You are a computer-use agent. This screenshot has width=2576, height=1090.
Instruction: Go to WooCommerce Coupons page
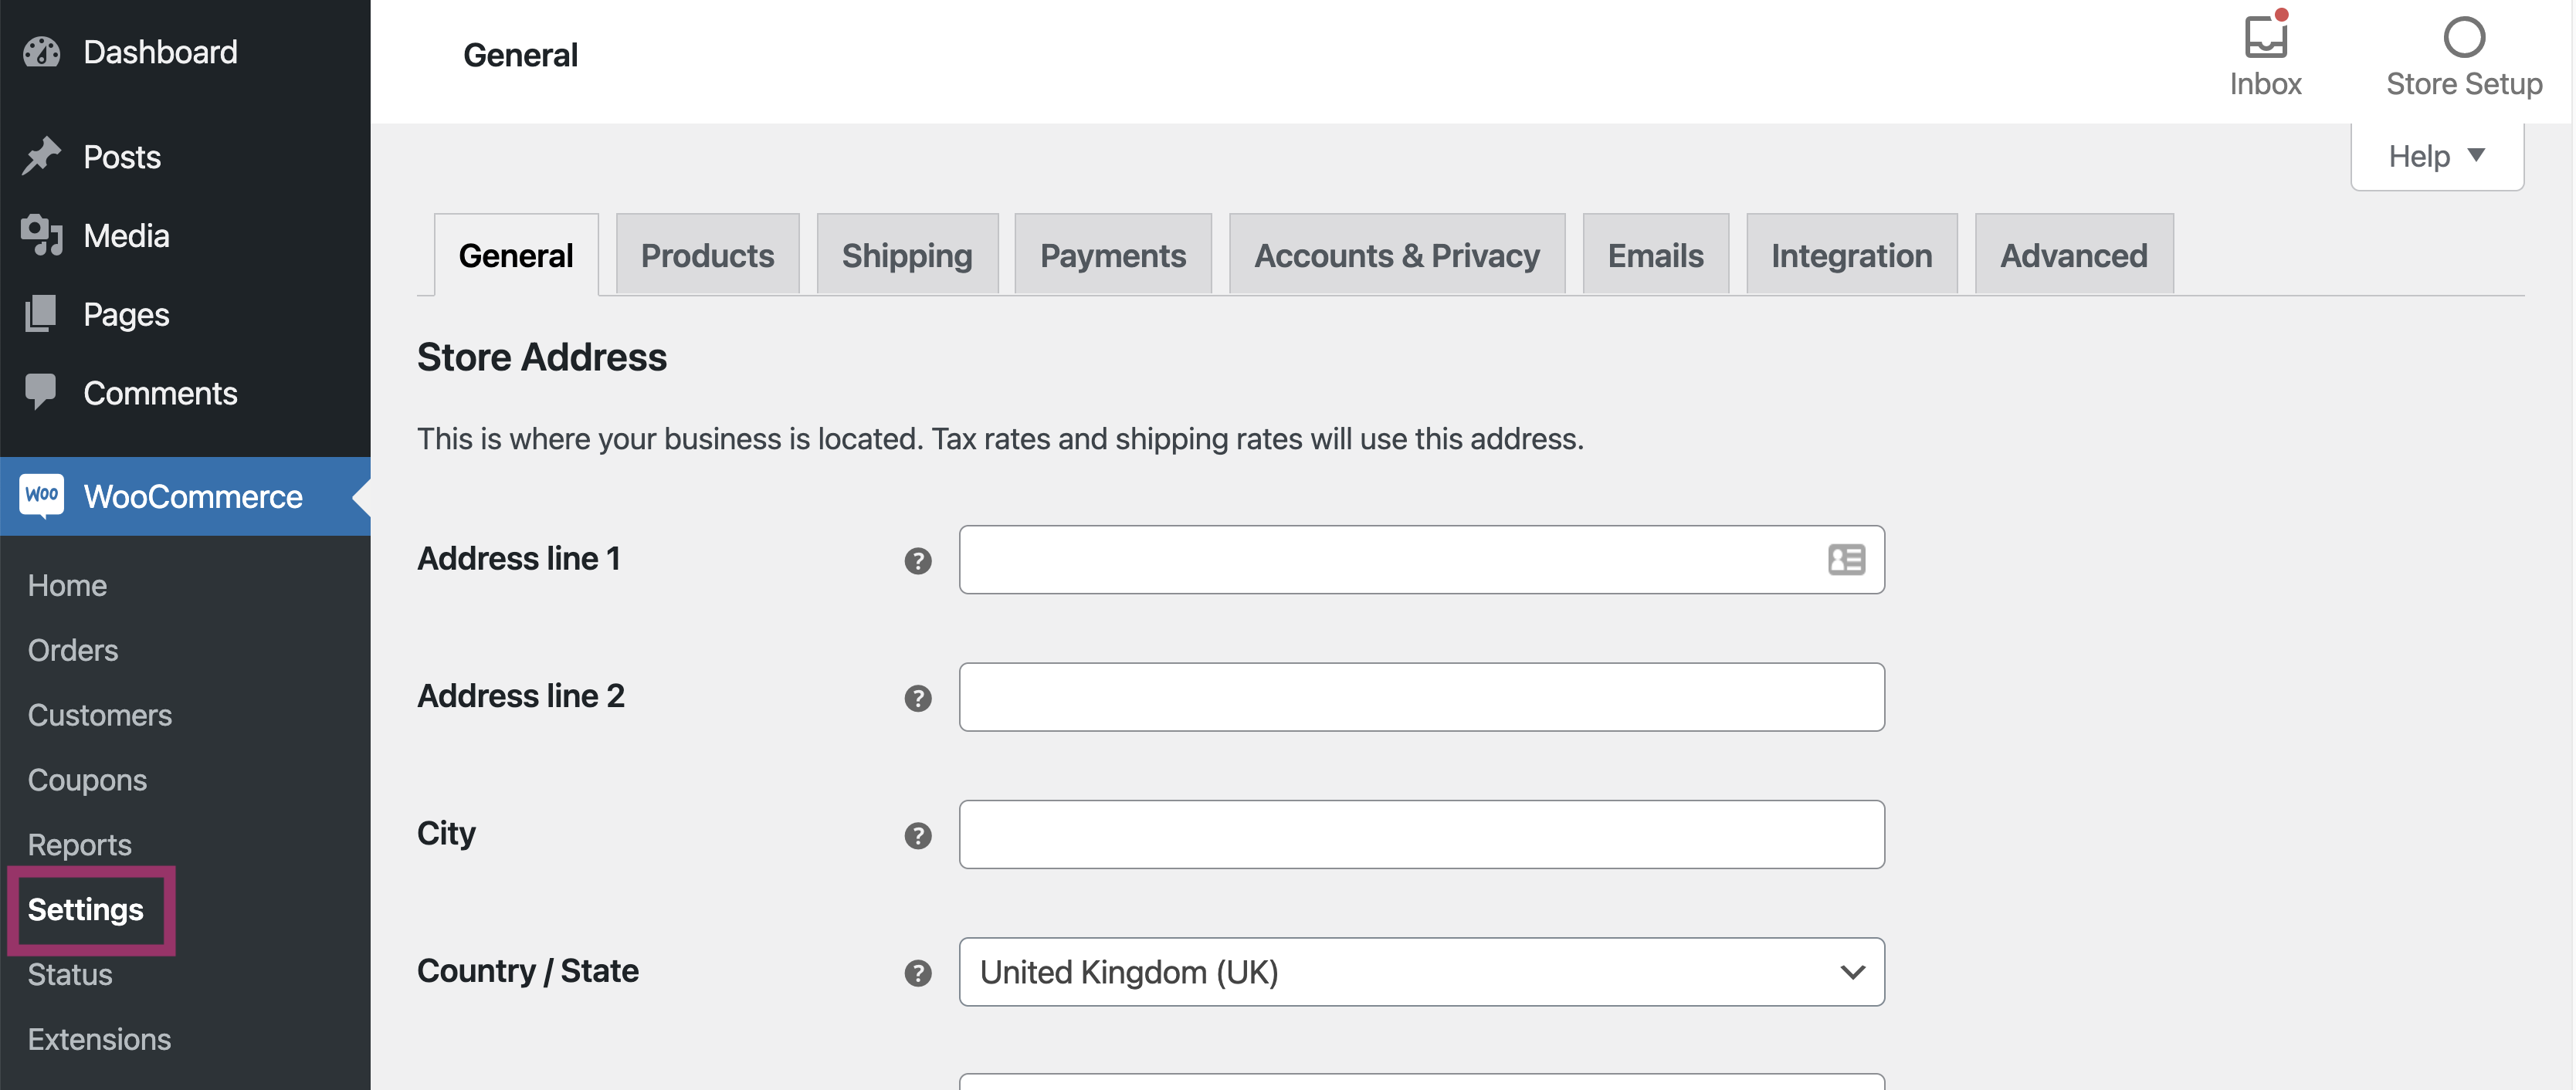(87, 780)
